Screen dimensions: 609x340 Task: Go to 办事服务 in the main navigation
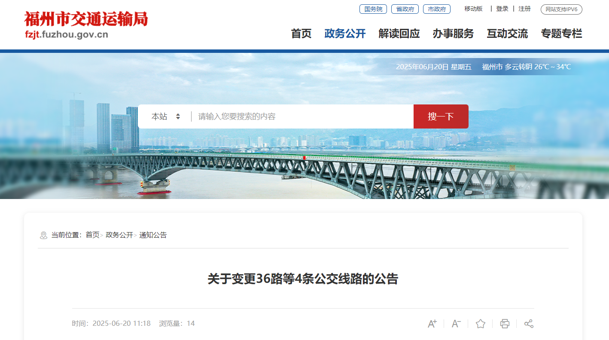453,34
